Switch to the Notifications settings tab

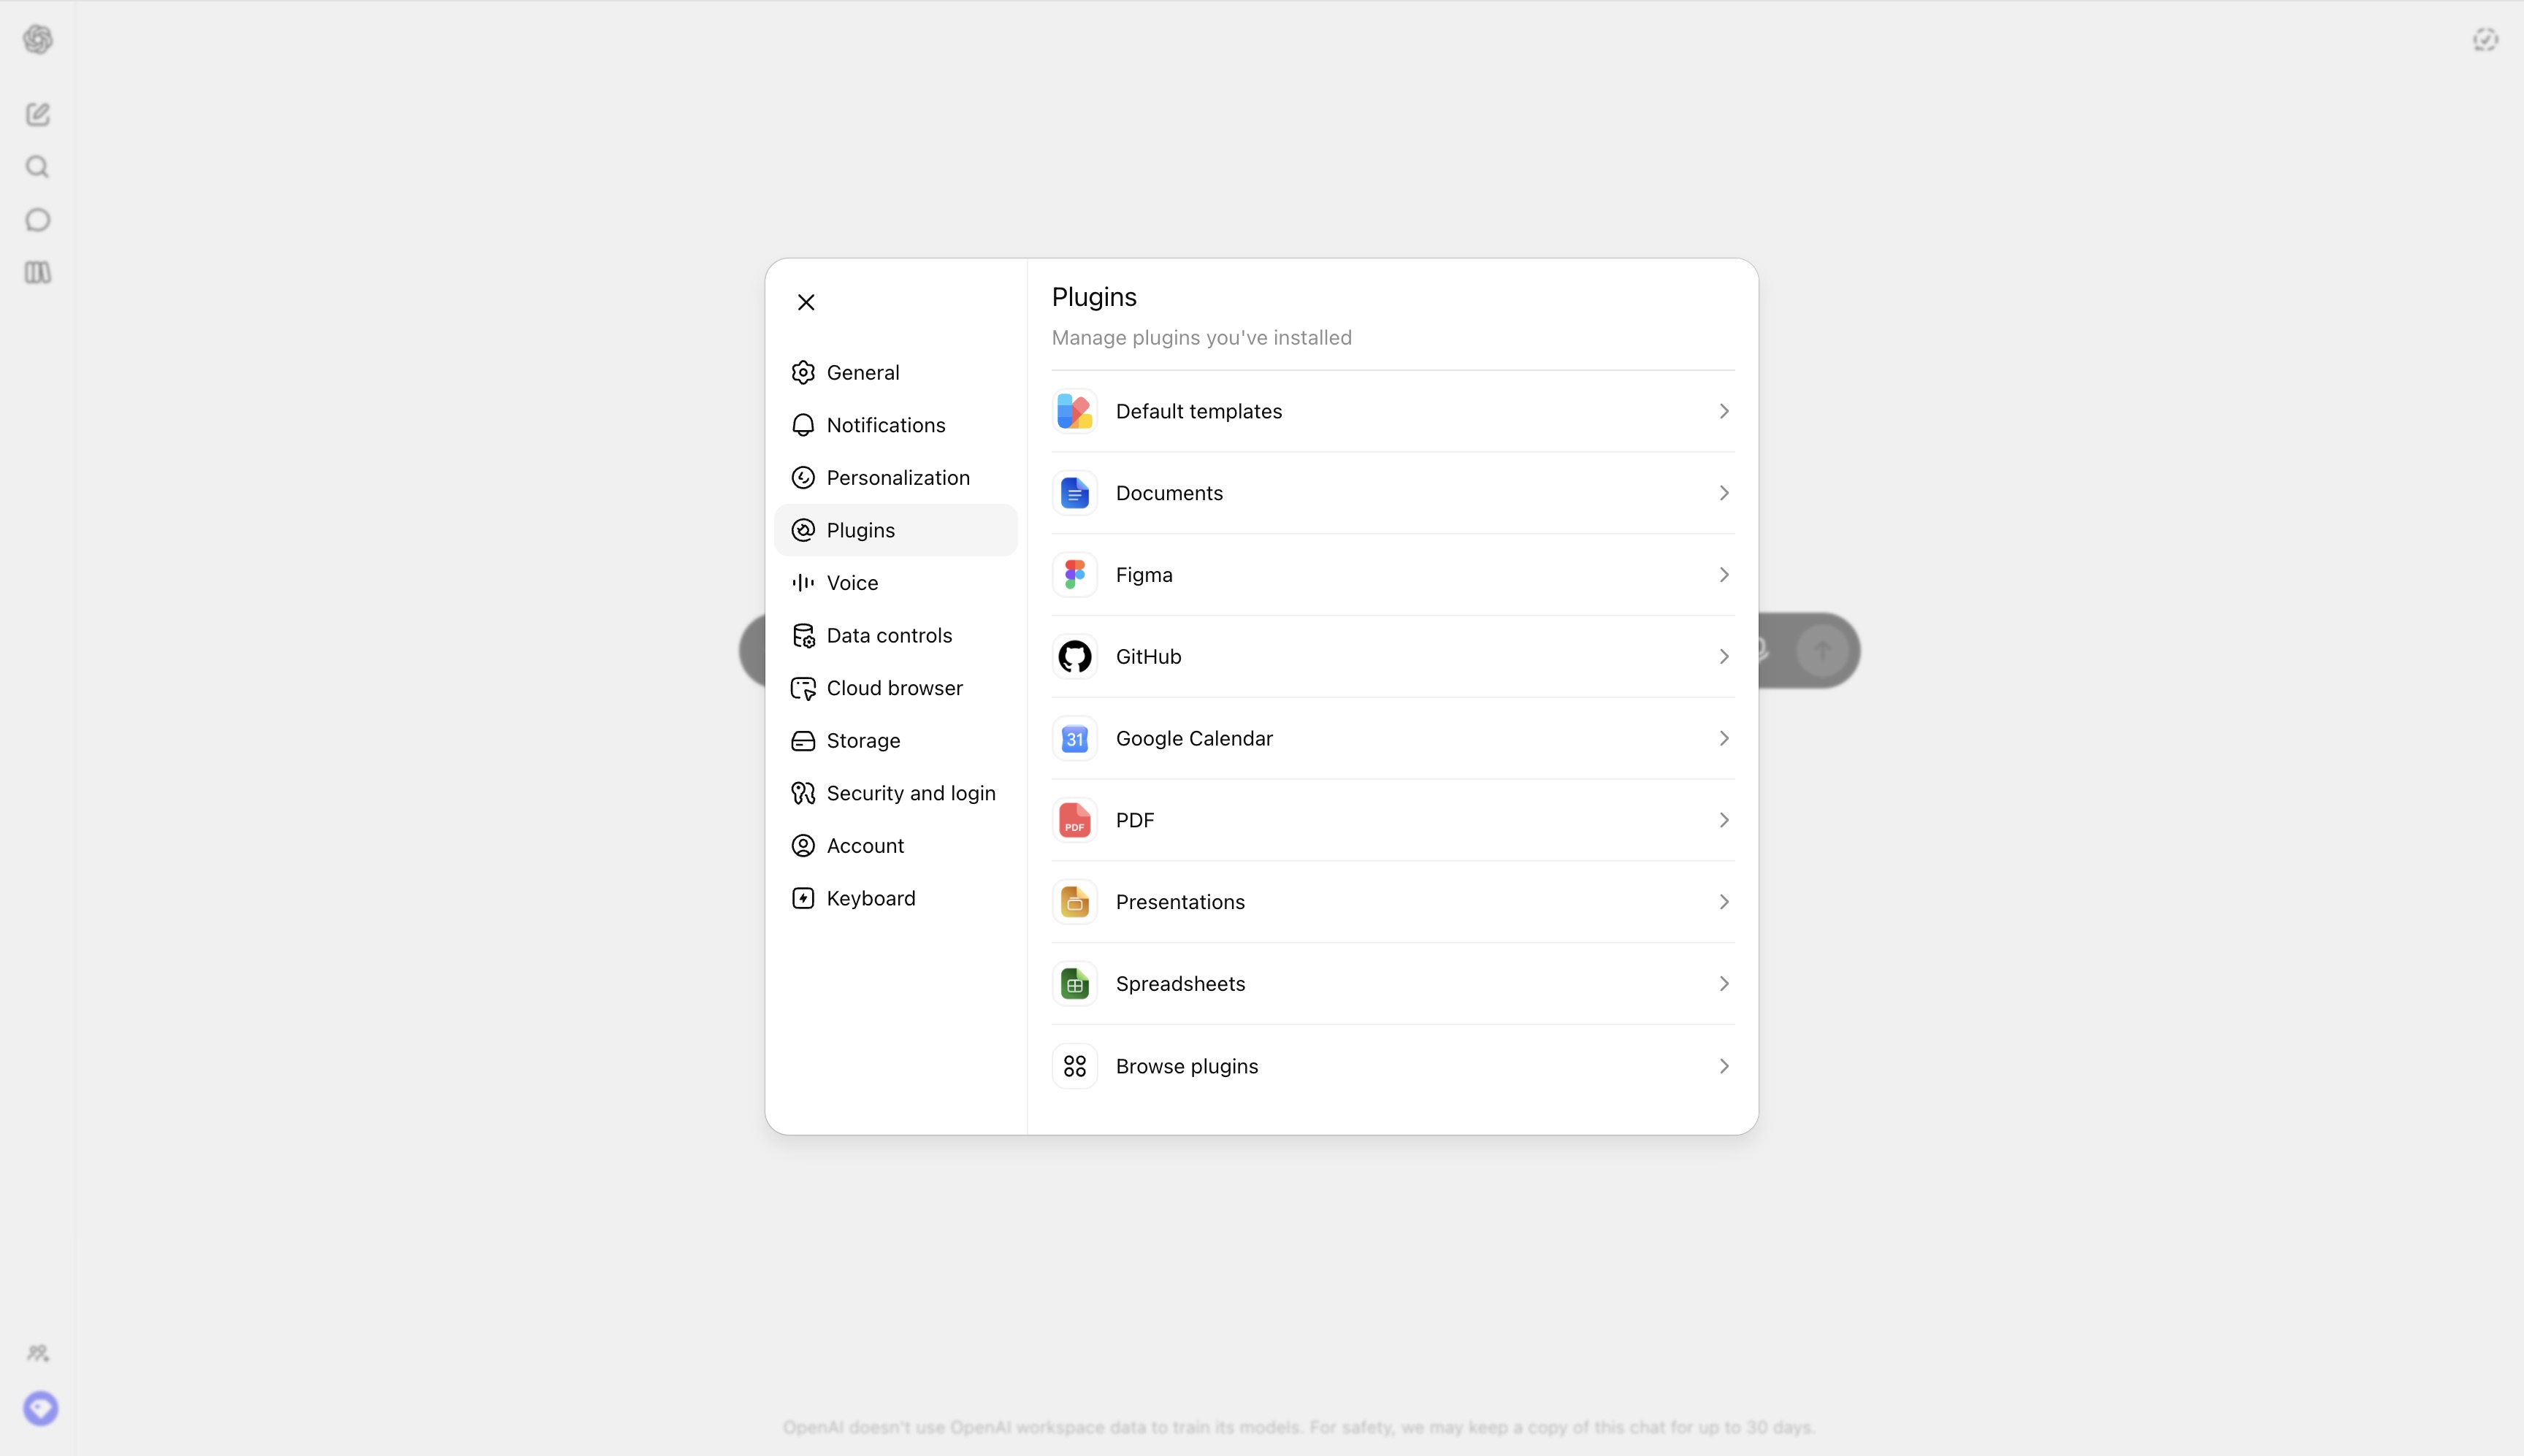pos(896,425)
